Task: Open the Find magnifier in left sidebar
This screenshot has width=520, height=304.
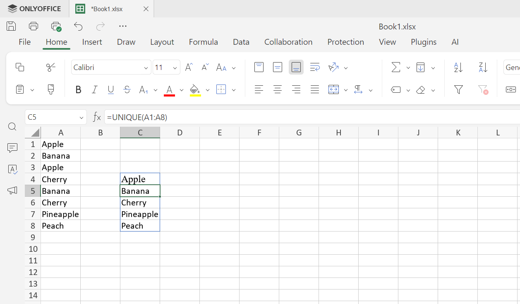Action: click(12, 127)
